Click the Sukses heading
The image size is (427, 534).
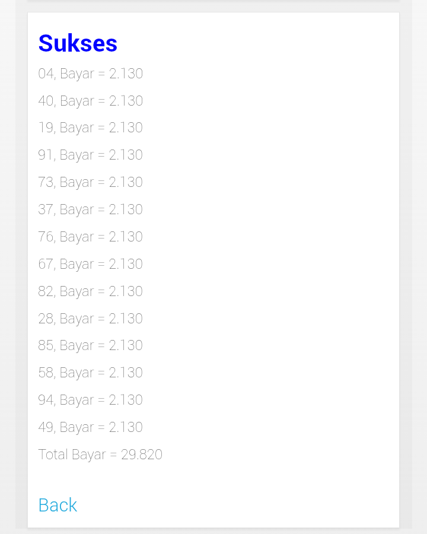(78, 43)
